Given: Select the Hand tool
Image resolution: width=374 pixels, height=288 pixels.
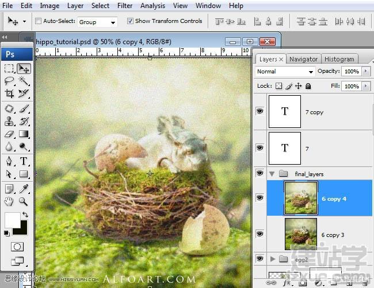Looking at the screenshot, I should tap(9, 202).
